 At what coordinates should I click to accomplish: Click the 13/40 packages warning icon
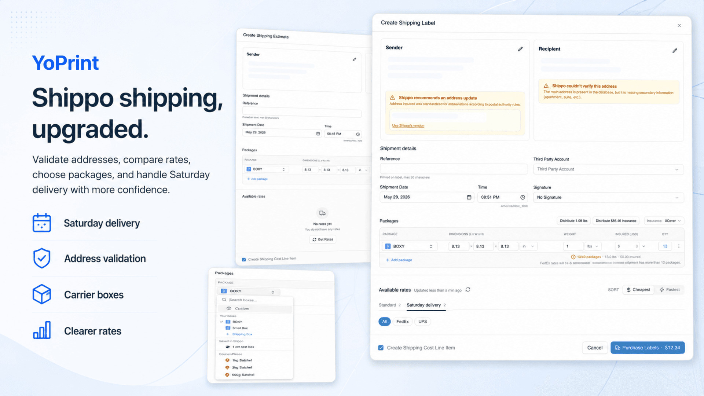tap(573, 257)
